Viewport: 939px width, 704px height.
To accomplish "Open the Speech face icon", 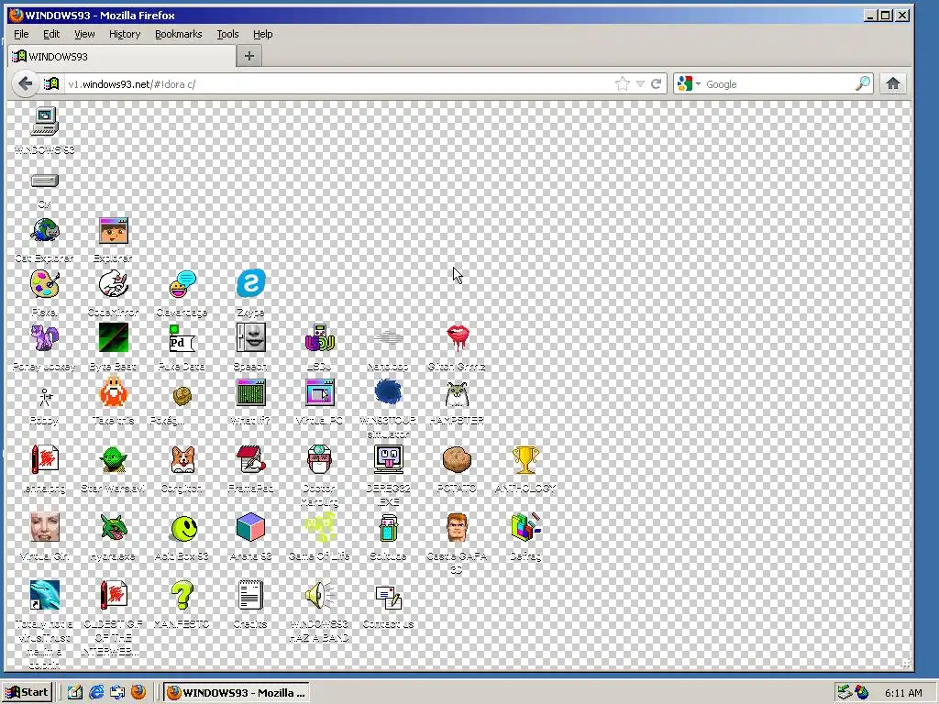I will coord(250,337).
